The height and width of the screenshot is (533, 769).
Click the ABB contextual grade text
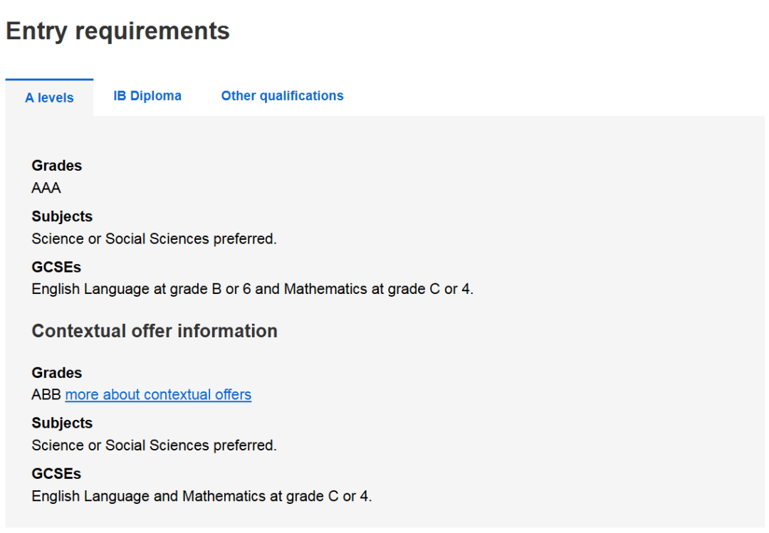(x=46, y=395)
